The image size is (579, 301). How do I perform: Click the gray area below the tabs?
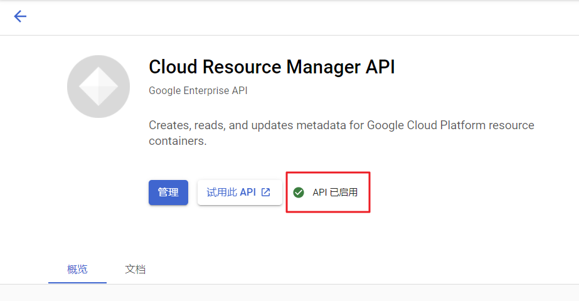coord(289,293)
